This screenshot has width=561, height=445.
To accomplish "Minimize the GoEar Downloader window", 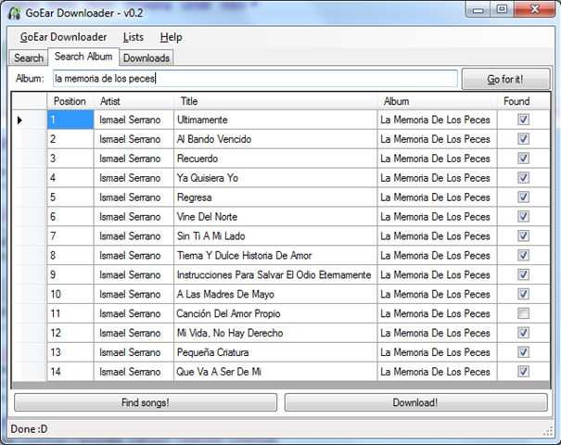I will (x=478, y=9).
